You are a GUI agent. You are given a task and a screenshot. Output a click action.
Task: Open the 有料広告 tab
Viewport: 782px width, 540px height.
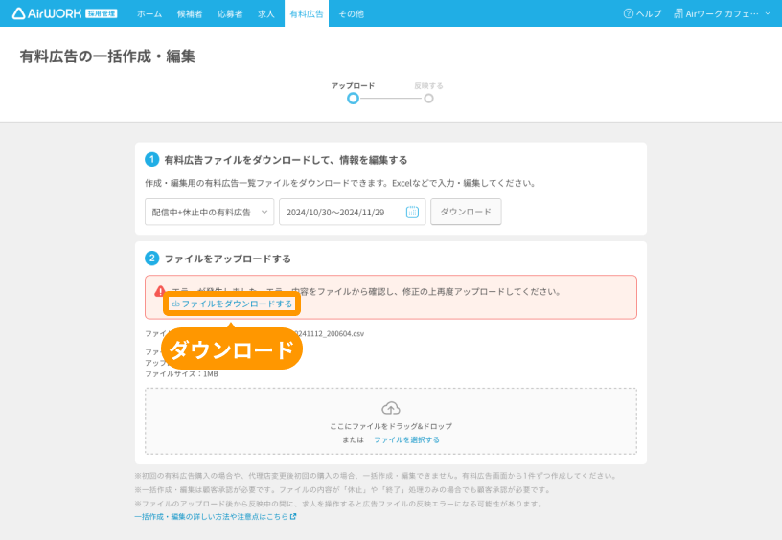coord(307,14)
